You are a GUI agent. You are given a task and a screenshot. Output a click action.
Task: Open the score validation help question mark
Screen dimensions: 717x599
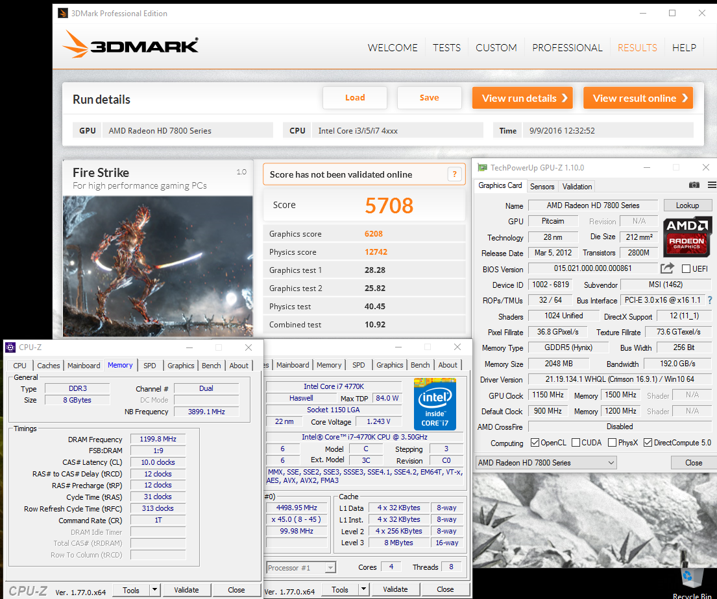tap(454, 174)
